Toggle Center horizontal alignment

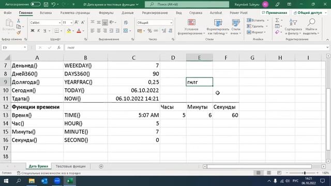(x=99, y=31)
